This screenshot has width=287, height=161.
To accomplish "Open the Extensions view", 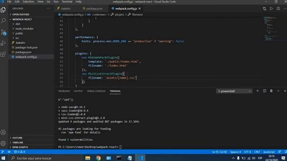I will (3, 54).
